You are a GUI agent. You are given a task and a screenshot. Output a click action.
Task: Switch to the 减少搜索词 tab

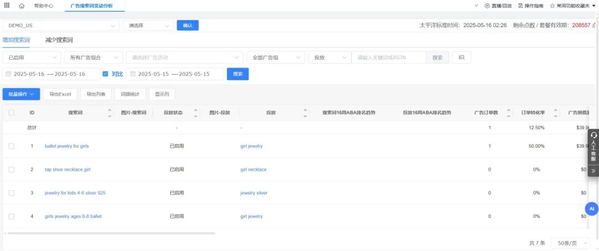(59, 40)
